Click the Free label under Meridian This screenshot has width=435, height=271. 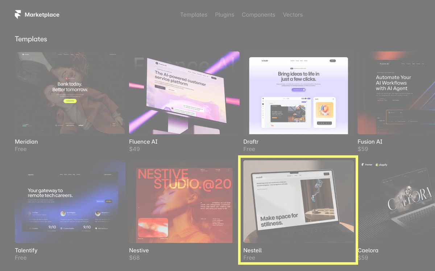pyautogui.click(x=21, y=149)
